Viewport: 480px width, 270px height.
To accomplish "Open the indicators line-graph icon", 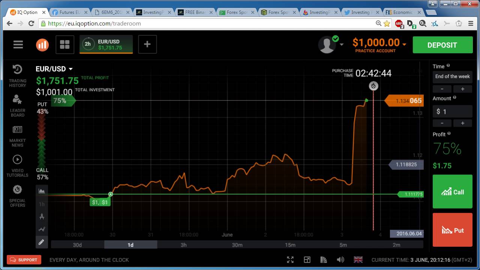I will pyautogui.click(x=42, y=229).
